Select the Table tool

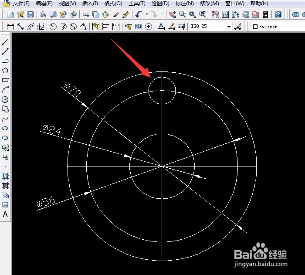point(5,205)
